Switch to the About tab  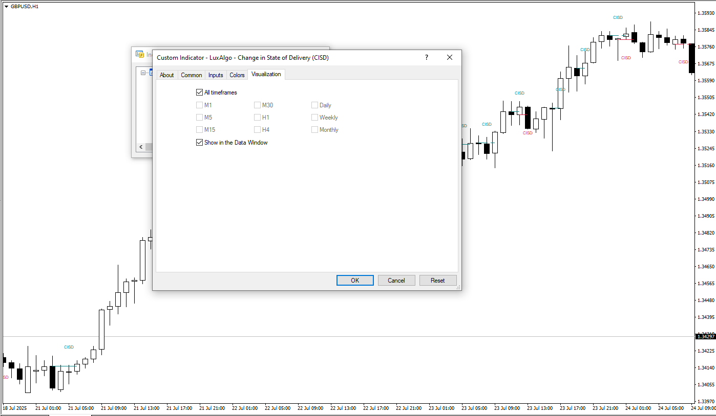pos(167,75)
